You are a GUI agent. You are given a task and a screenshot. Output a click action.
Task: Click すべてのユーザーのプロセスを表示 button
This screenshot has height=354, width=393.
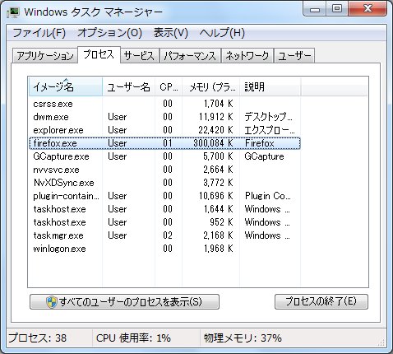click(124, 301)
